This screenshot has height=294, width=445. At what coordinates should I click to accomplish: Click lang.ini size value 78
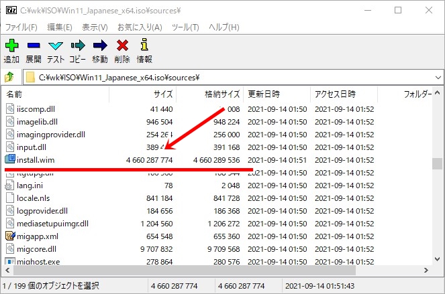coord(168,186)
